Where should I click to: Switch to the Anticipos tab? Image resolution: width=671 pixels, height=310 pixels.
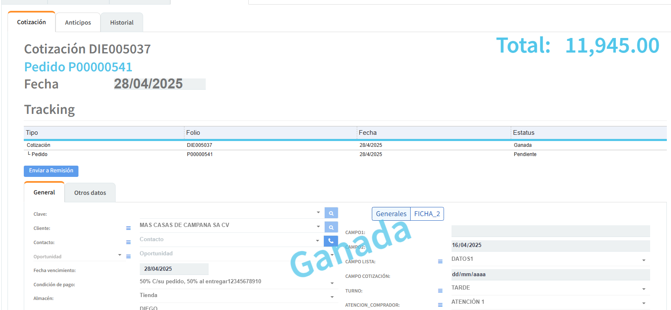[x=78, y=23]
